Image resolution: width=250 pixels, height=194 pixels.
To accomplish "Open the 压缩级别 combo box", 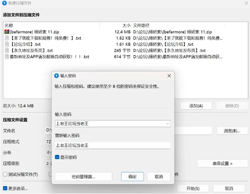I will pyautogui.click(x=49, y=163).
